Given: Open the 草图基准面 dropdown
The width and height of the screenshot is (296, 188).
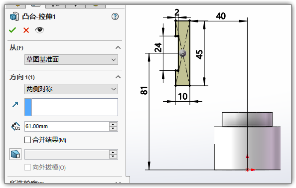Looking at the screenshot, I should [71, 59].
